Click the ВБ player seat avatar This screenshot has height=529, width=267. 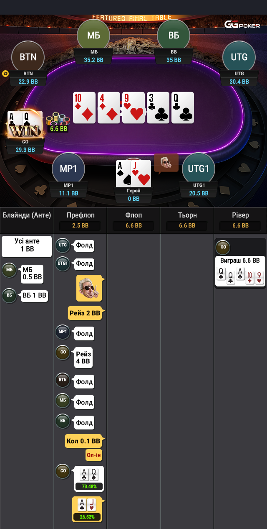tap(174, 36)
